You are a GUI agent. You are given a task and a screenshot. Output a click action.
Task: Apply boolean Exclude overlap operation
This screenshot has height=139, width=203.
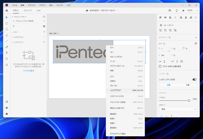(x=175, y=30)
